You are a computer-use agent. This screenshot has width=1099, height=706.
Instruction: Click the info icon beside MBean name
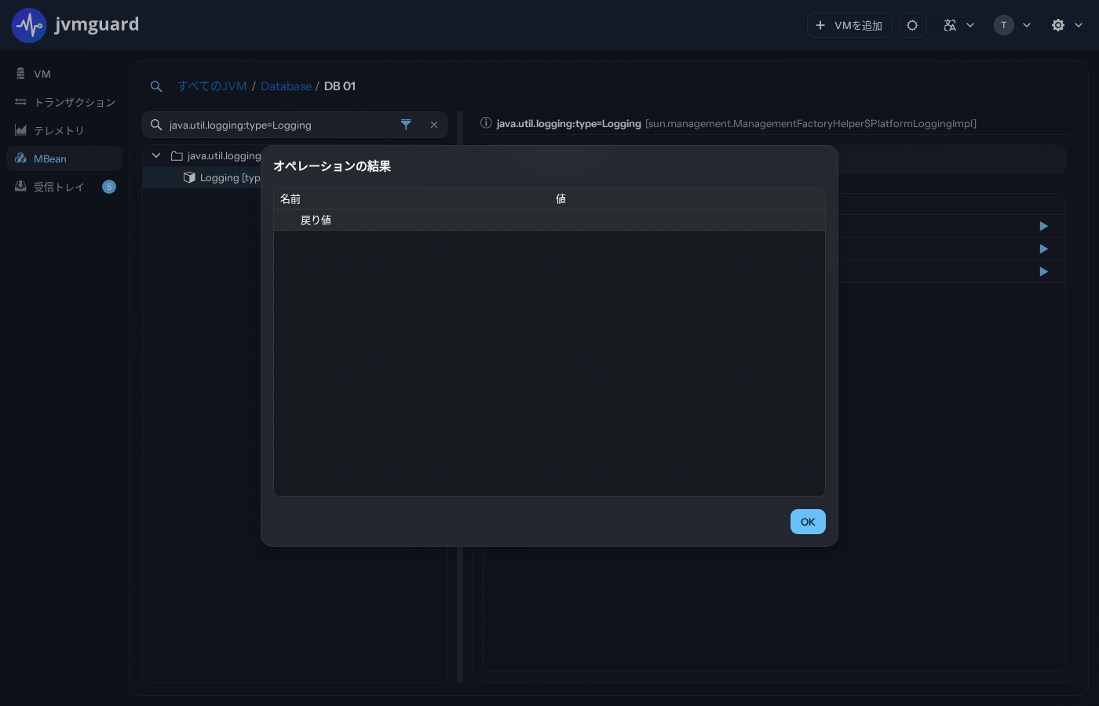point(486,123)
